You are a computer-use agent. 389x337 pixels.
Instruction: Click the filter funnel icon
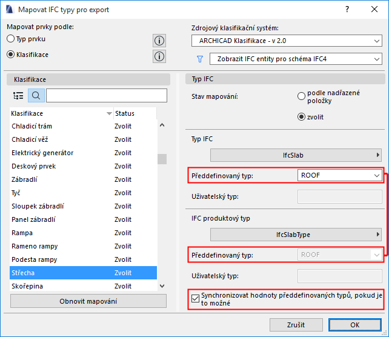(x=199, y=59)
